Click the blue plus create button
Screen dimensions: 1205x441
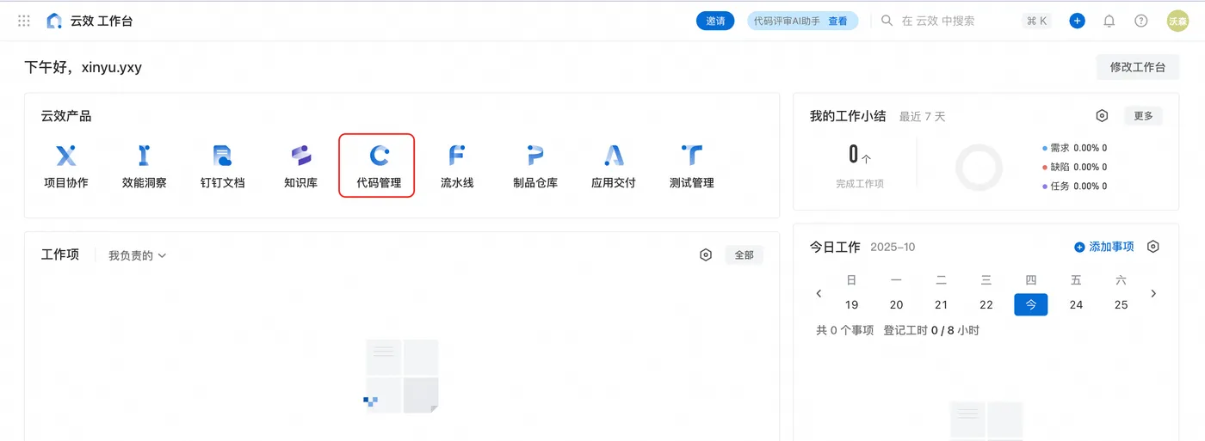[x=1077, y=21]
